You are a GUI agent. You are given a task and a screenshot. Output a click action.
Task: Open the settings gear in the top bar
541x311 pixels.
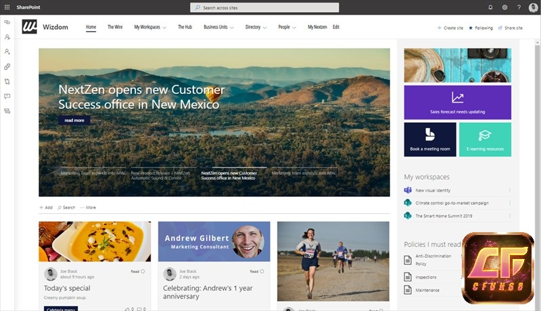tap(504, 7)
